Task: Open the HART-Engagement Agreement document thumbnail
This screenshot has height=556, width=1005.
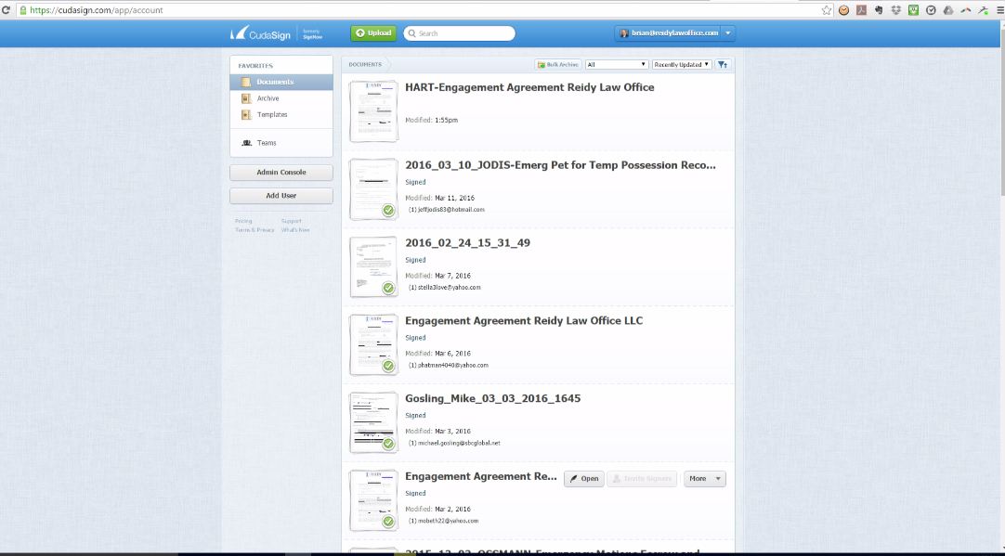Action: click(373, 111)
